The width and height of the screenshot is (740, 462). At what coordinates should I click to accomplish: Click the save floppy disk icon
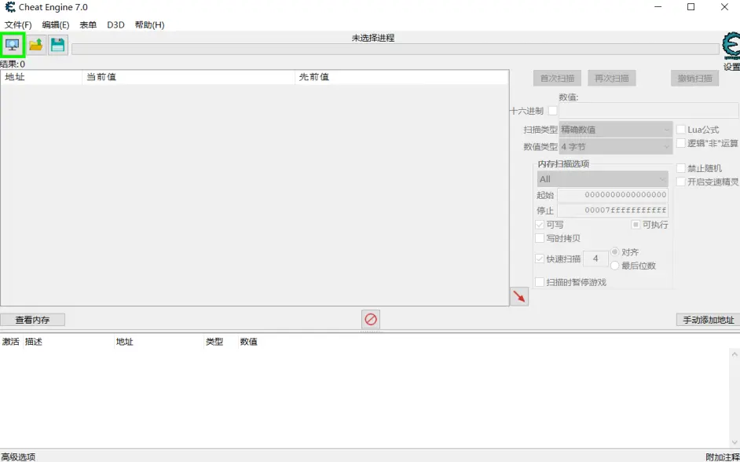click(x=57, y=45)
